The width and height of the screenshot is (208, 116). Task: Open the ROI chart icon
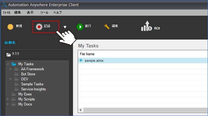(146, 26)
